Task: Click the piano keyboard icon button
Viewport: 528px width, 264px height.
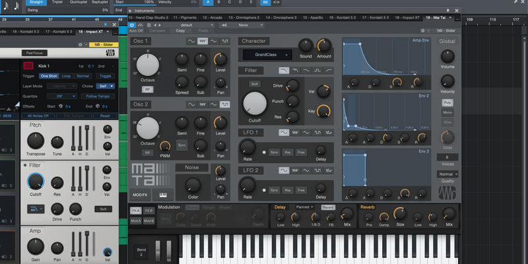Action: pos(162,195)
